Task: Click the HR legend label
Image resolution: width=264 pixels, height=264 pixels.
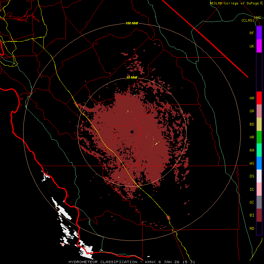Action: [x=252, y=137]
